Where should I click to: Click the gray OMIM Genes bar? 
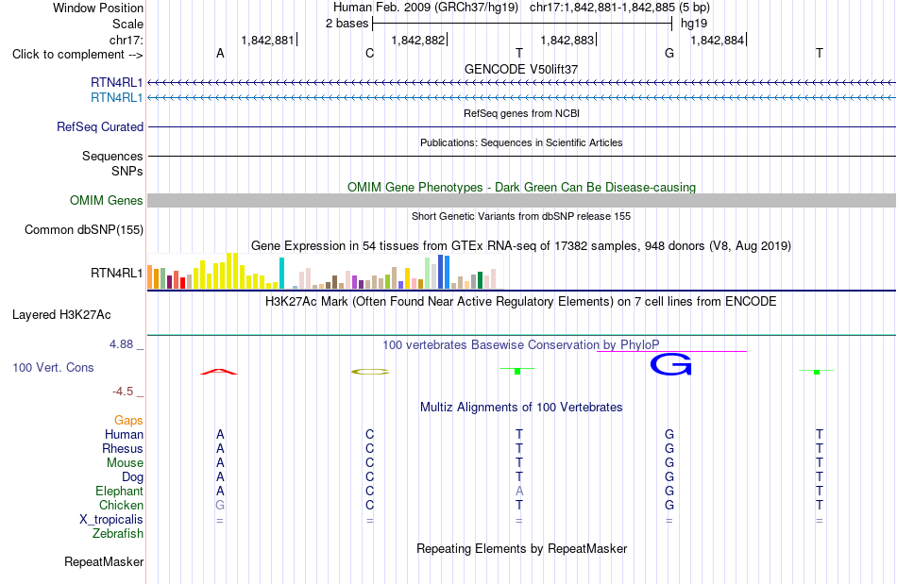522,201
